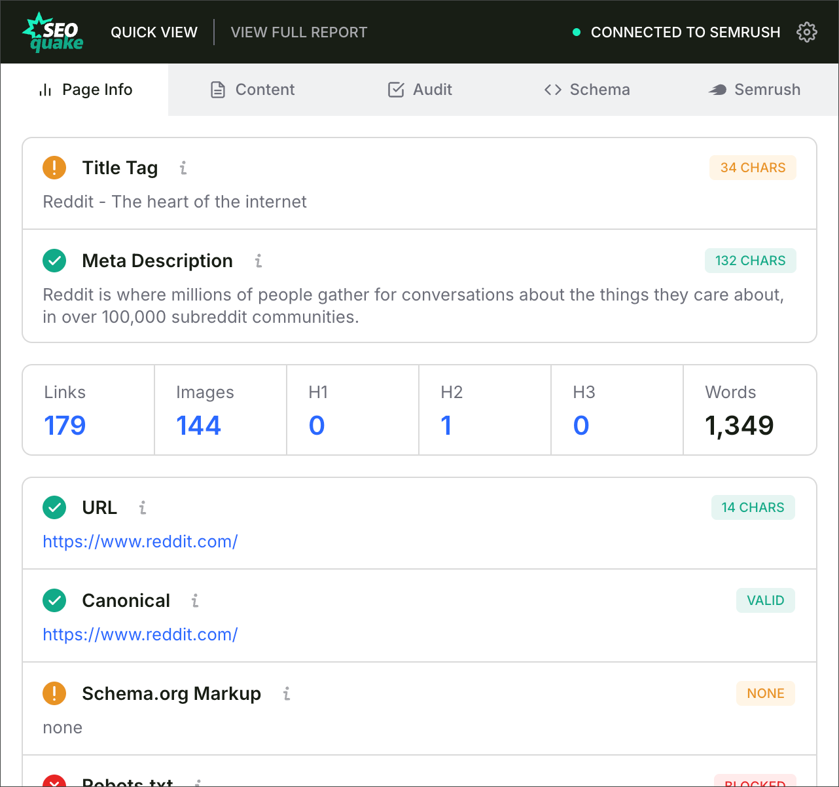This screenshot has width=839, height=787.
Task: Click Connected to Semrush status
Action: point(685,32)
